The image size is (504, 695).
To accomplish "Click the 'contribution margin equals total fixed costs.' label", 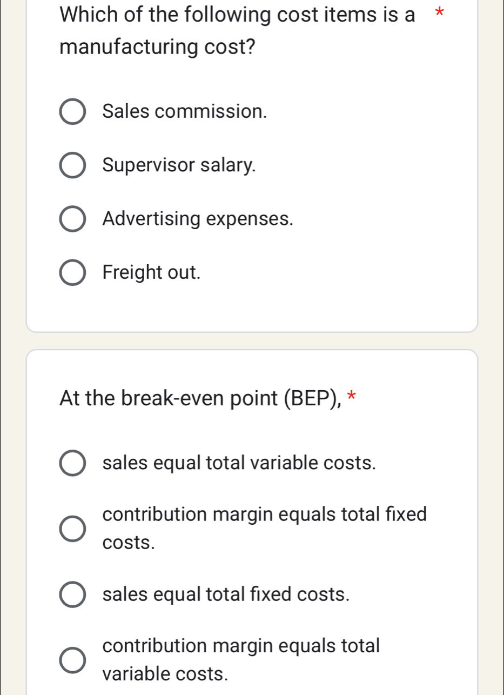I will point(265,527).
